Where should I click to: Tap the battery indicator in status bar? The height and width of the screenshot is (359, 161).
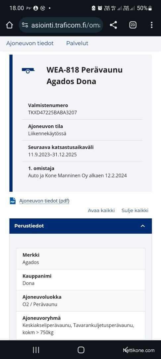(x=150, y=8)
